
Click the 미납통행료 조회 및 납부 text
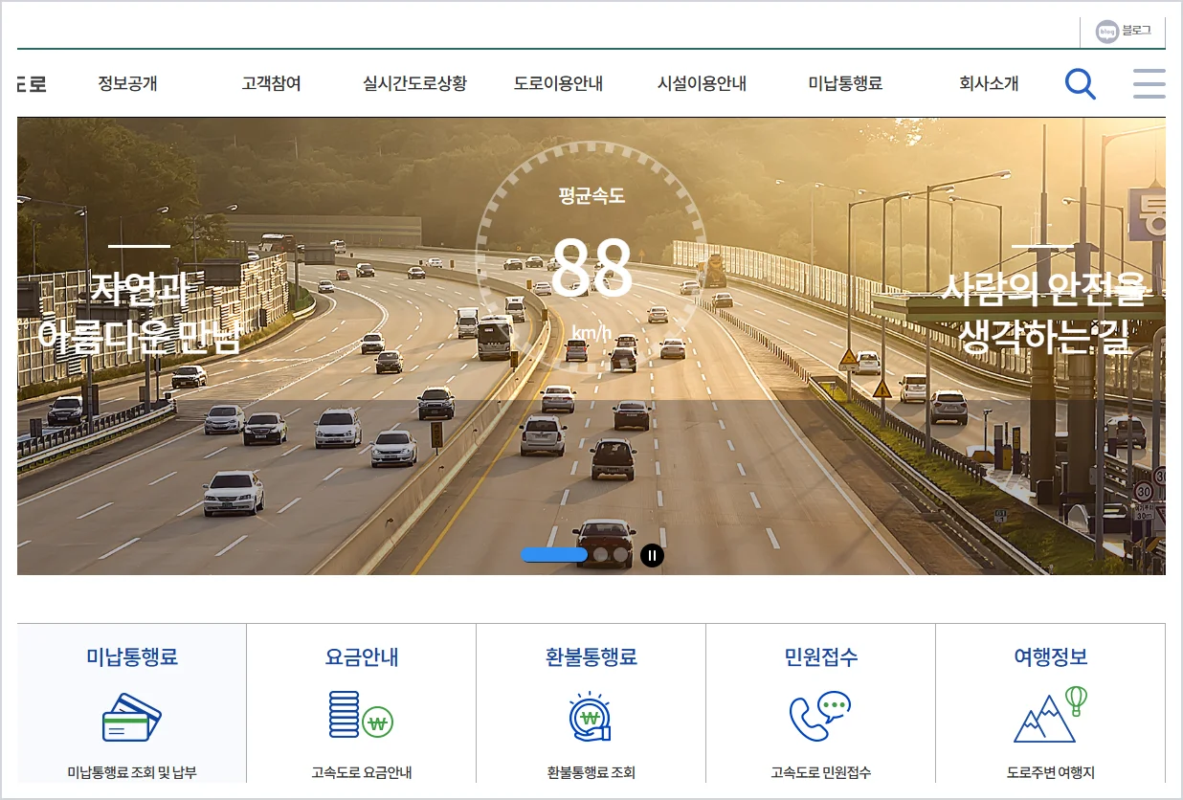point(132,772)
